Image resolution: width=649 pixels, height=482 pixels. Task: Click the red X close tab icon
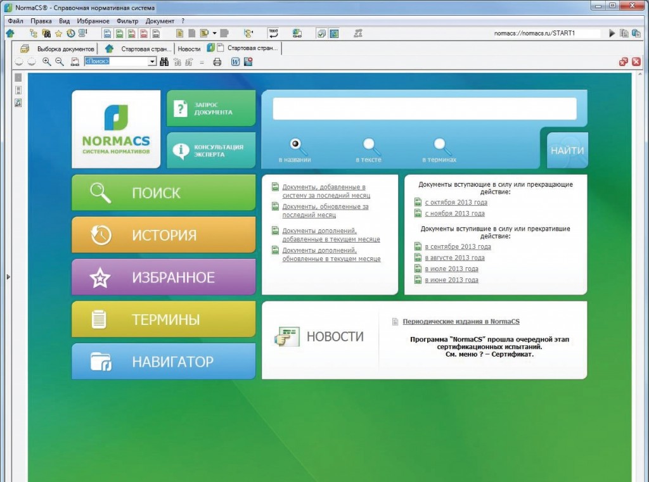tap(636, 61)
